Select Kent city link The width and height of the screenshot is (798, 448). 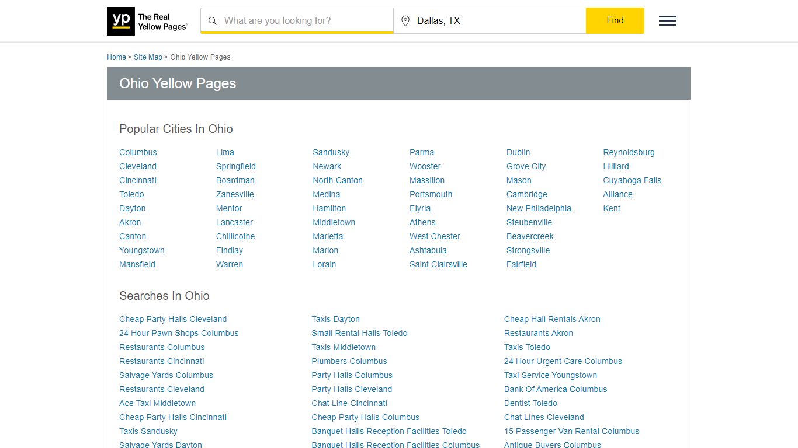(x=612, y=208)
